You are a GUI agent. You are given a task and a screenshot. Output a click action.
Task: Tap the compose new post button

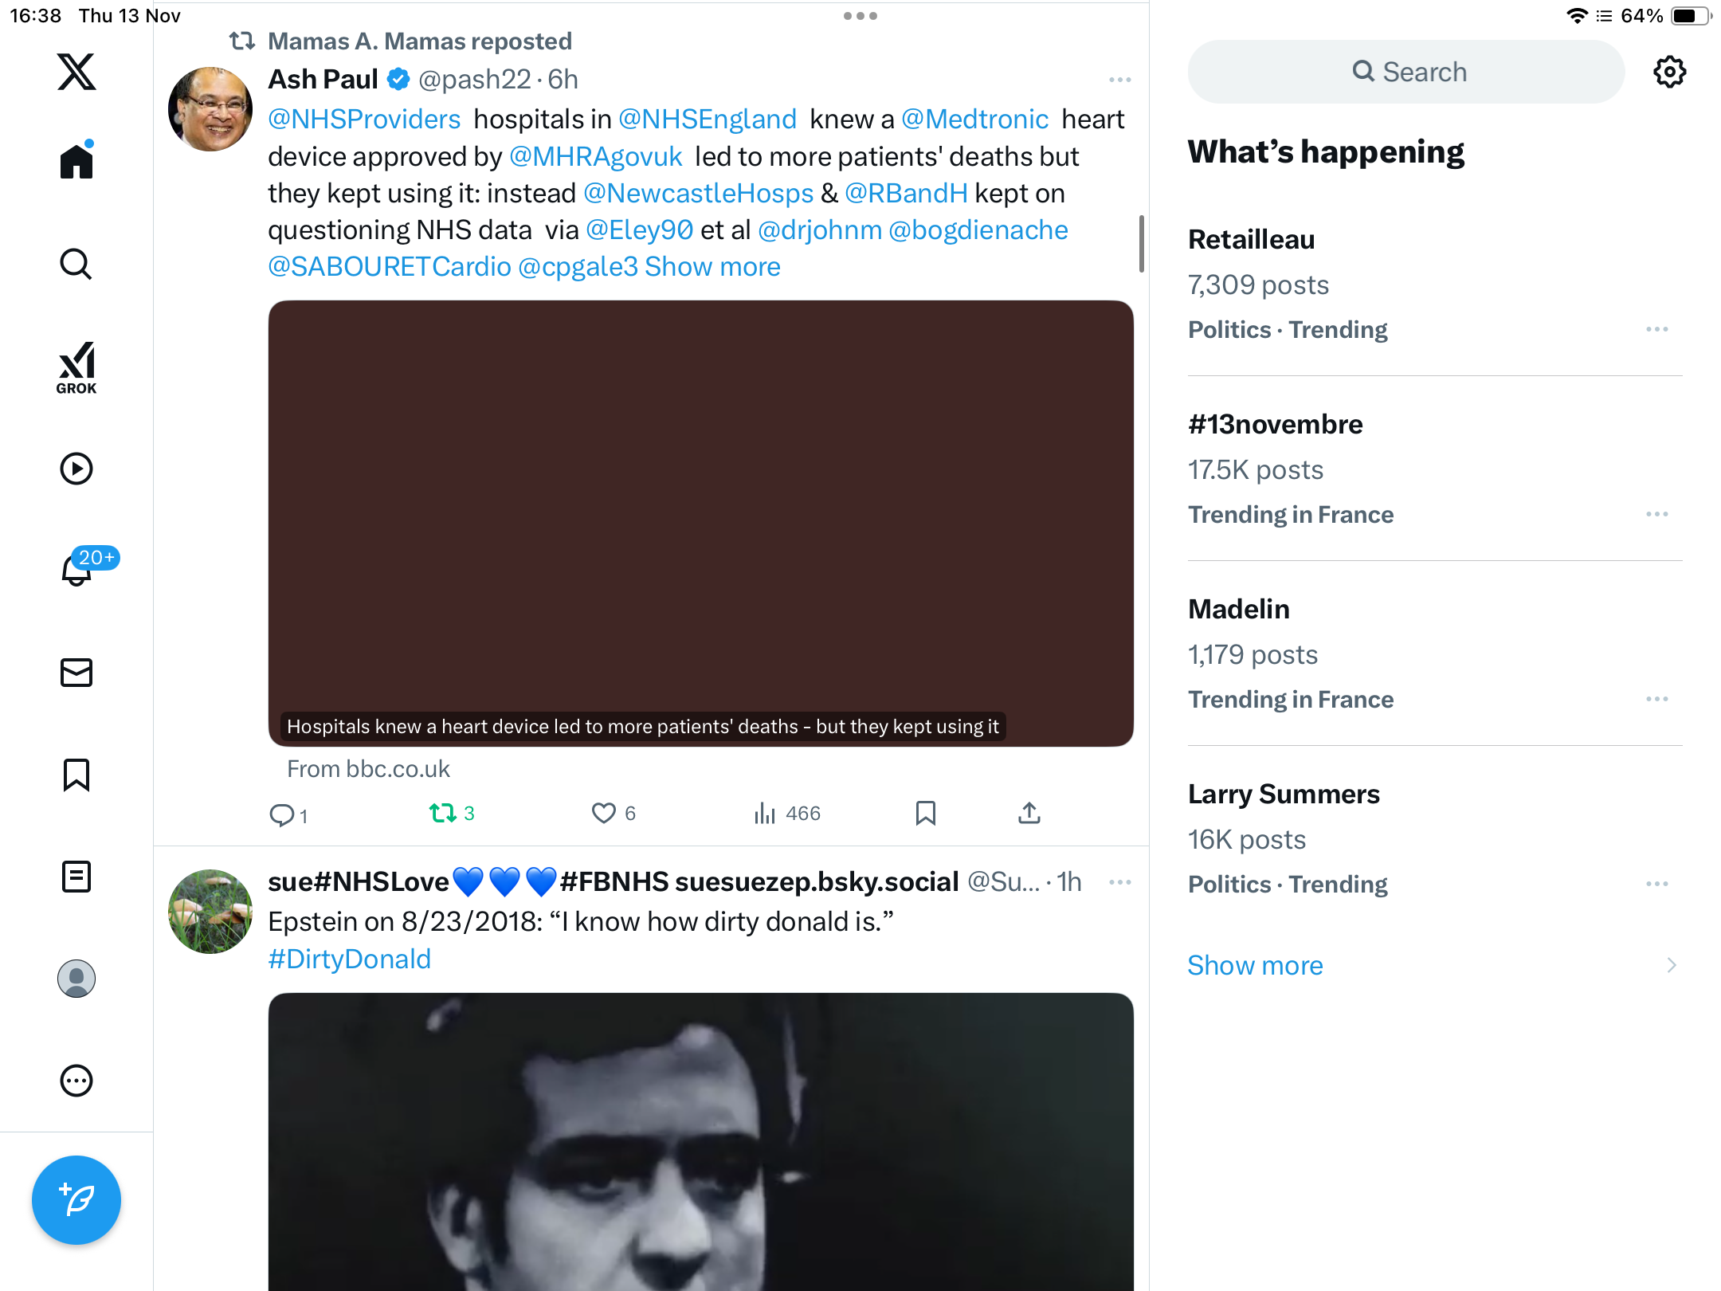(76, 1199)
